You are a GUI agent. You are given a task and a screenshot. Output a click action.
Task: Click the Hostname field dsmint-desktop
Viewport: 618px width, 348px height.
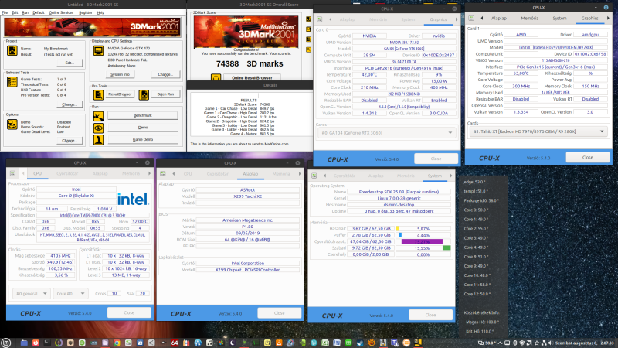pos(399,205)
